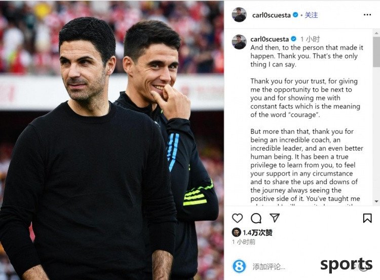Open carl0scuesta username in post header
The width and height of the screenshot is (380, 280).
tap(271, 15)
